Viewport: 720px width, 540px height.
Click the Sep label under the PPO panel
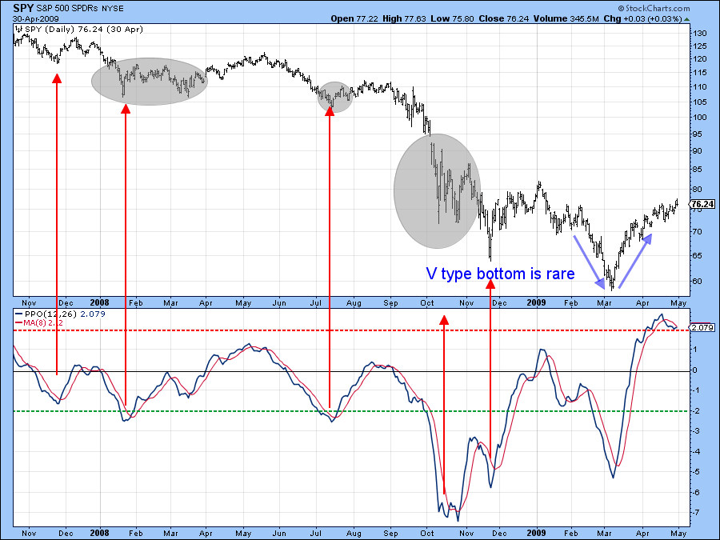point(390,534)
